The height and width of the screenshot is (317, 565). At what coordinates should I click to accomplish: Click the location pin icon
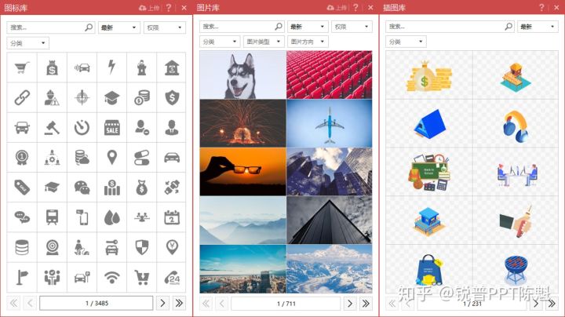tap(112, 157)
